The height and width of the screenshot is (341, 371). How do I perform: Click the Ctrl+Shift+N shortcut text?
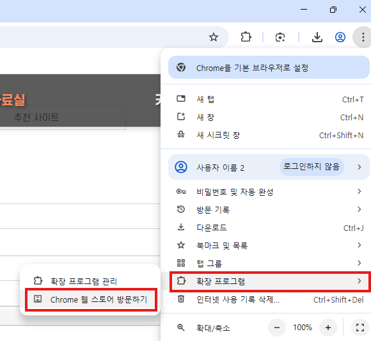point(341,136)
